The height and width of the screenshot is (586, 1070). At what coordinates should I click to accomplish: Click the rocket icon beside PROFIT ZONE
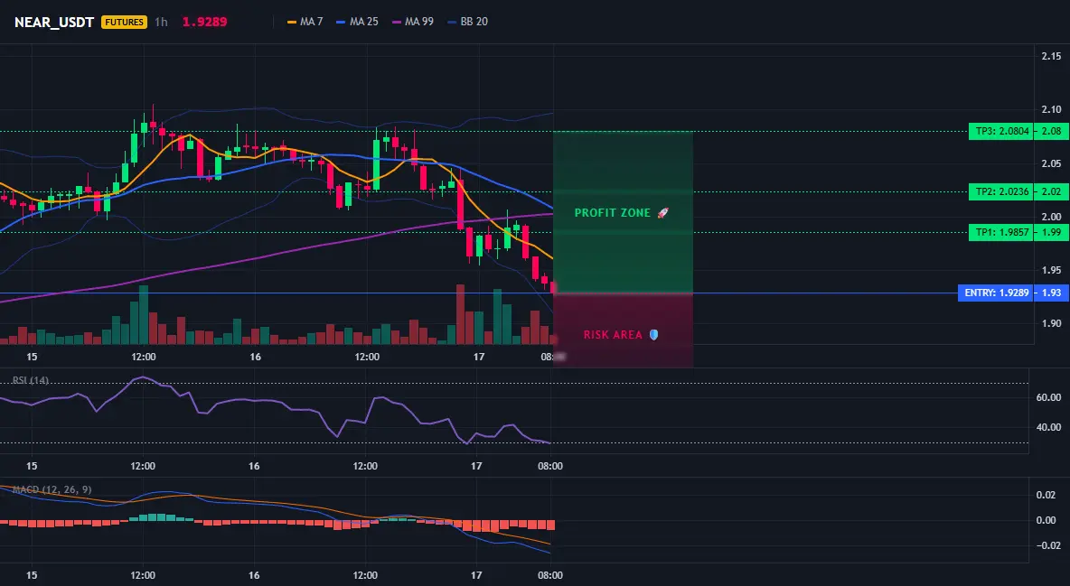click(x=662, y=213)
